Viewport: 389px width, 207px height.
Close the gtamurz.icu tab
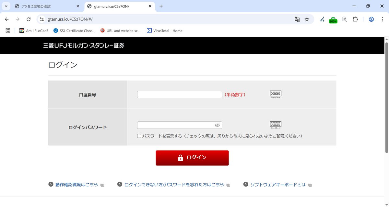(x=150, y=6)
